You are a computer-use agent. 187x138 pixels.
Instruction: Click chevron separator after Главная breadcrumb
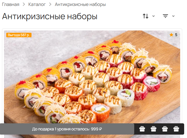coord(24,5)
